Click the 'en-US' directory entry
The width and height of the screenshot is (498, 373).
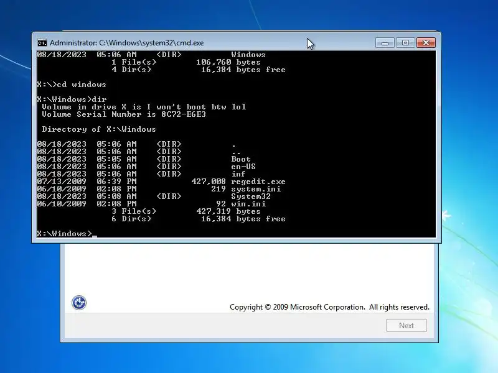[x=243, y=167]
